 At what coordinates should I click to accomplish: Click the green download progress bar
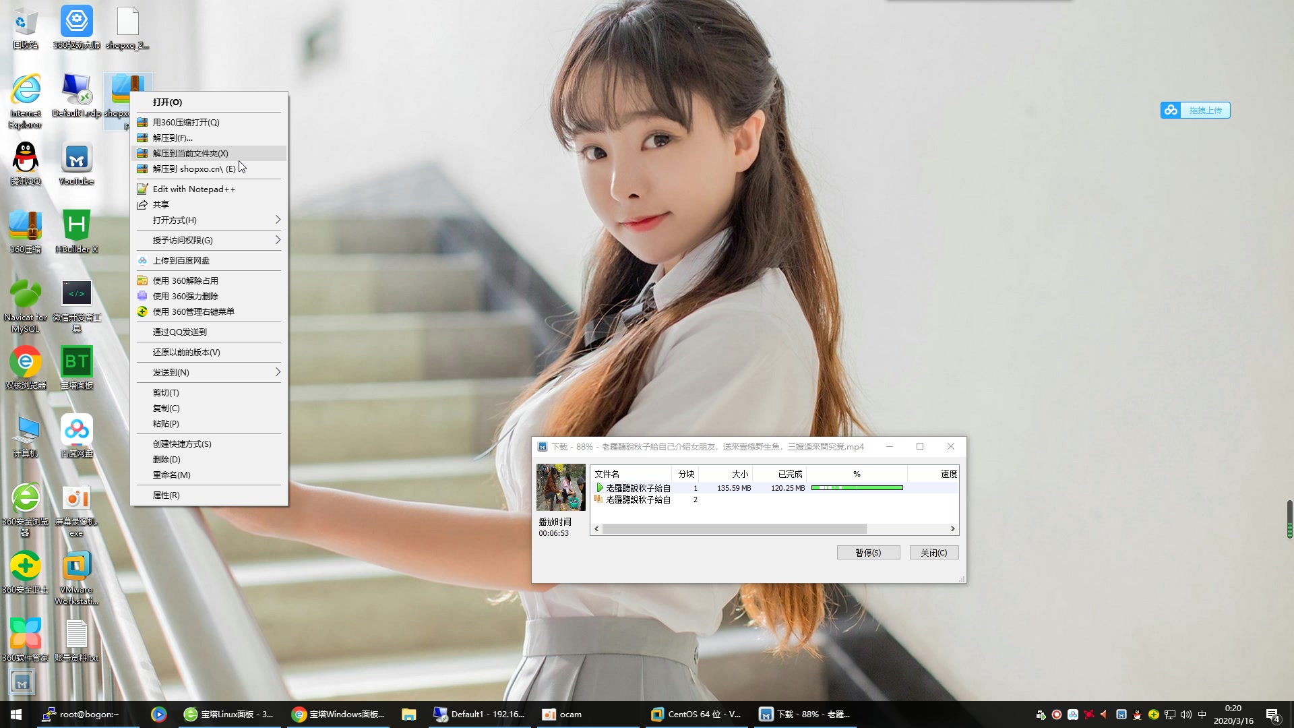tap(857, 487)
